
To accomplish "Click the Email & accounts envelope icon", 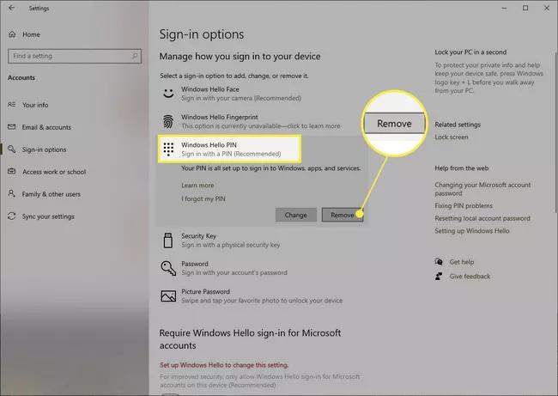I will (12, 127).
